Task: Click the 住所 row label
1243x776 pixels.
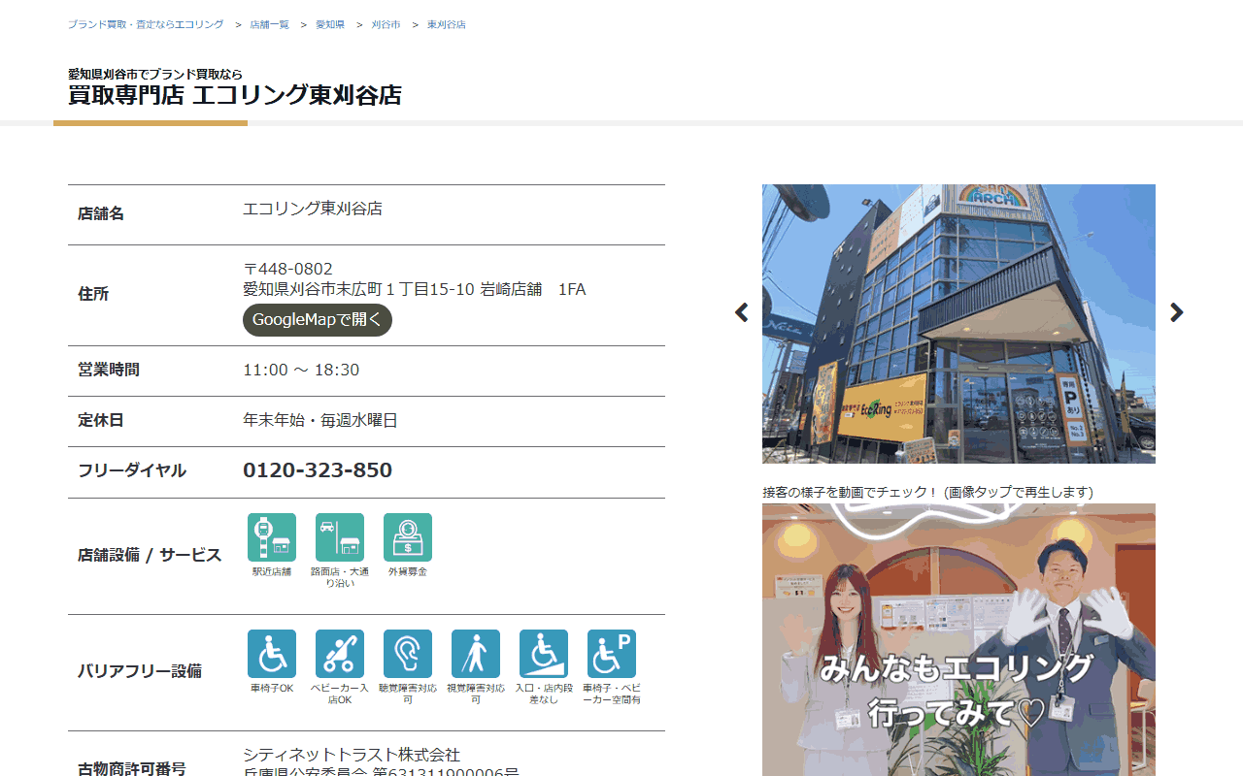Action: [93, 294]
